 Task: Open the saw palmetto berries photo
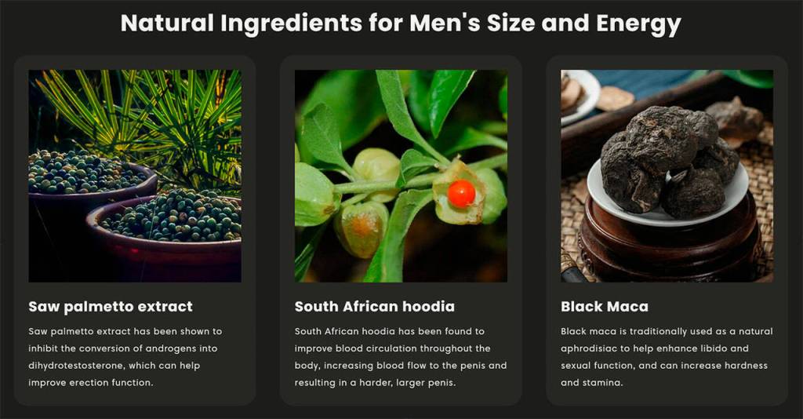click(x=135, y=176)
